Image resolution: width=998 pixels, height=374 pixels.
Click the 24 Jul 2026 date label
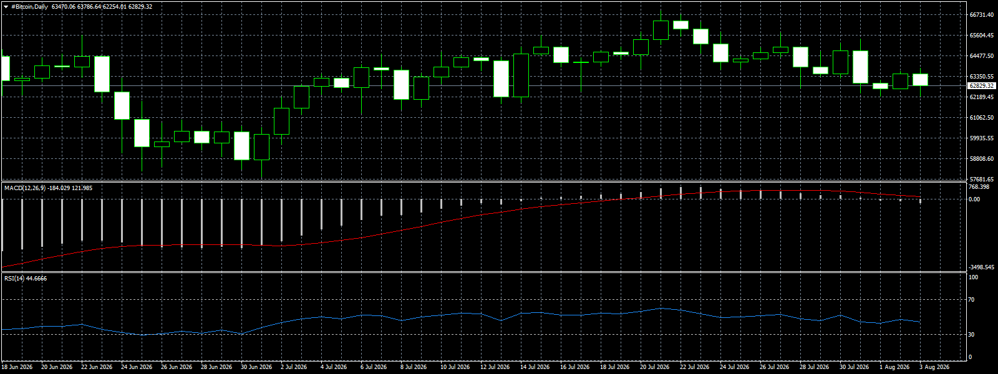[735, 367]
